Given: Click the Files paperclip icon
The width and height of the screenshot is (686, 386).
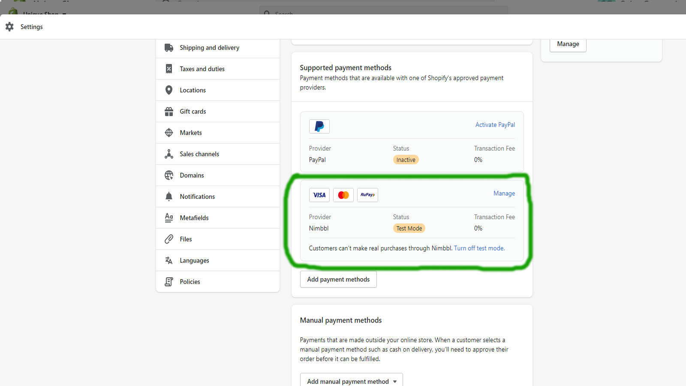Looking at the screenshot, I should click(169, 239).
